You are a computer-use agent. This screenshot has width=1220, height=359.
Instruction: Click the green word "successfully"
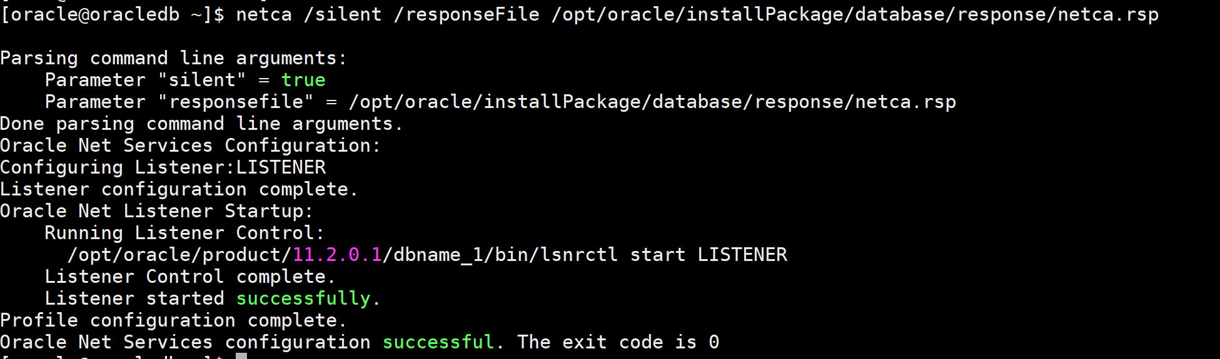click(x=303, y=298)
